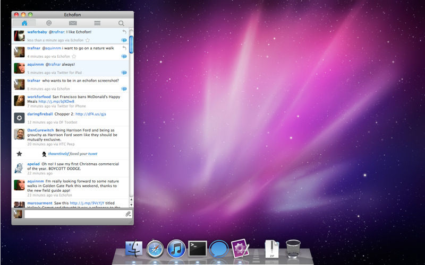Viewport: 425px width, 265px height.
Task: Click the scrollbar down arrow
Action: 131,205
